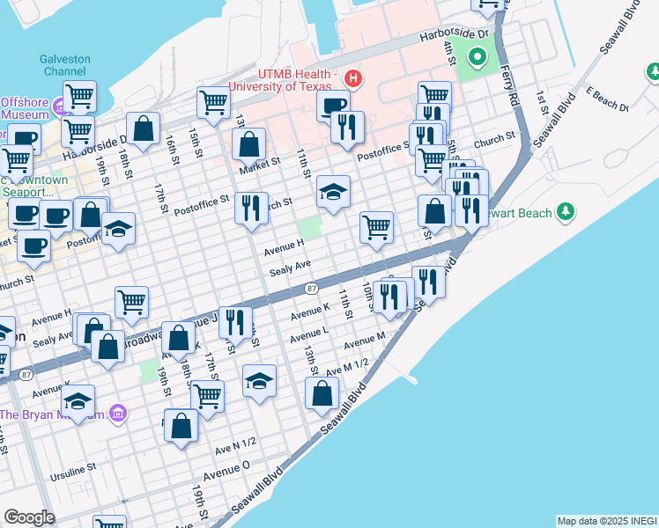Click the shopping cart marker near 17th St south

(207, 398)
